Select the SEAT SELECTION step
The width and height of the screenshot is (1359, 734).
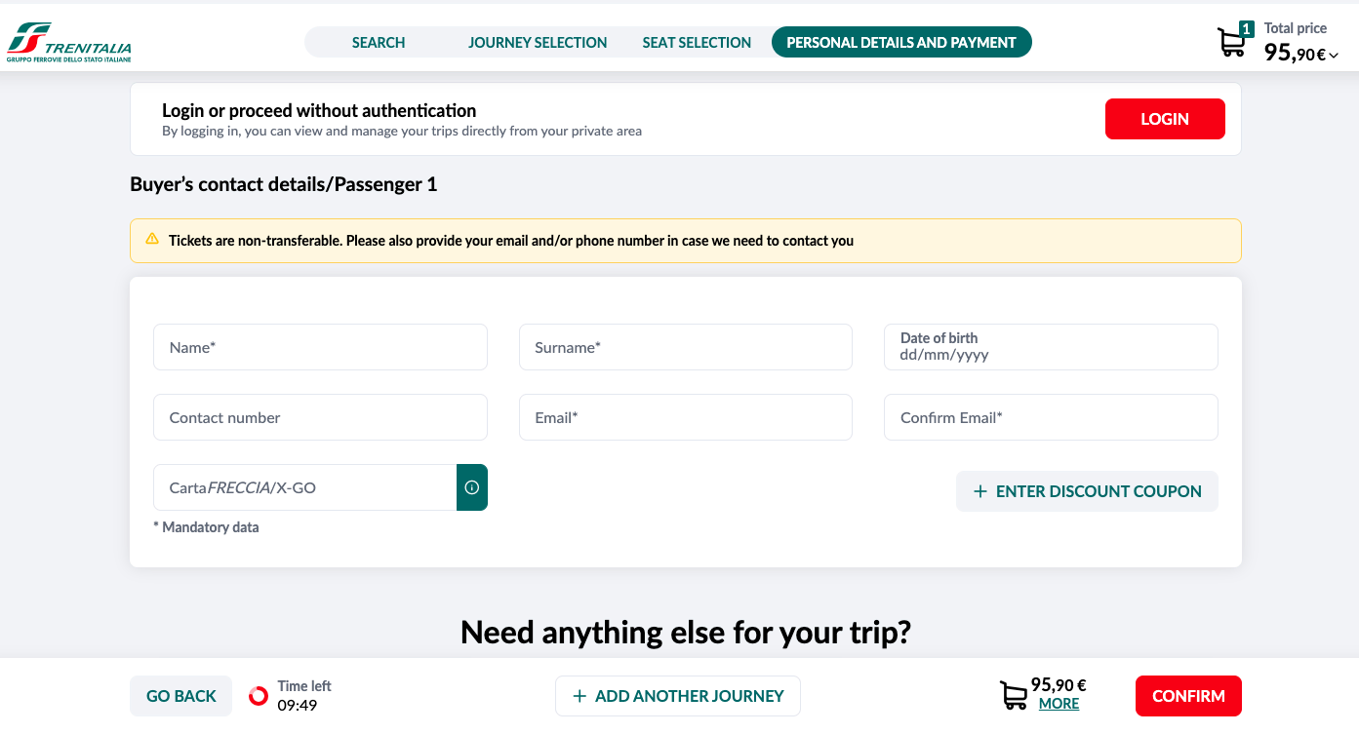click(x=696, y=42)
